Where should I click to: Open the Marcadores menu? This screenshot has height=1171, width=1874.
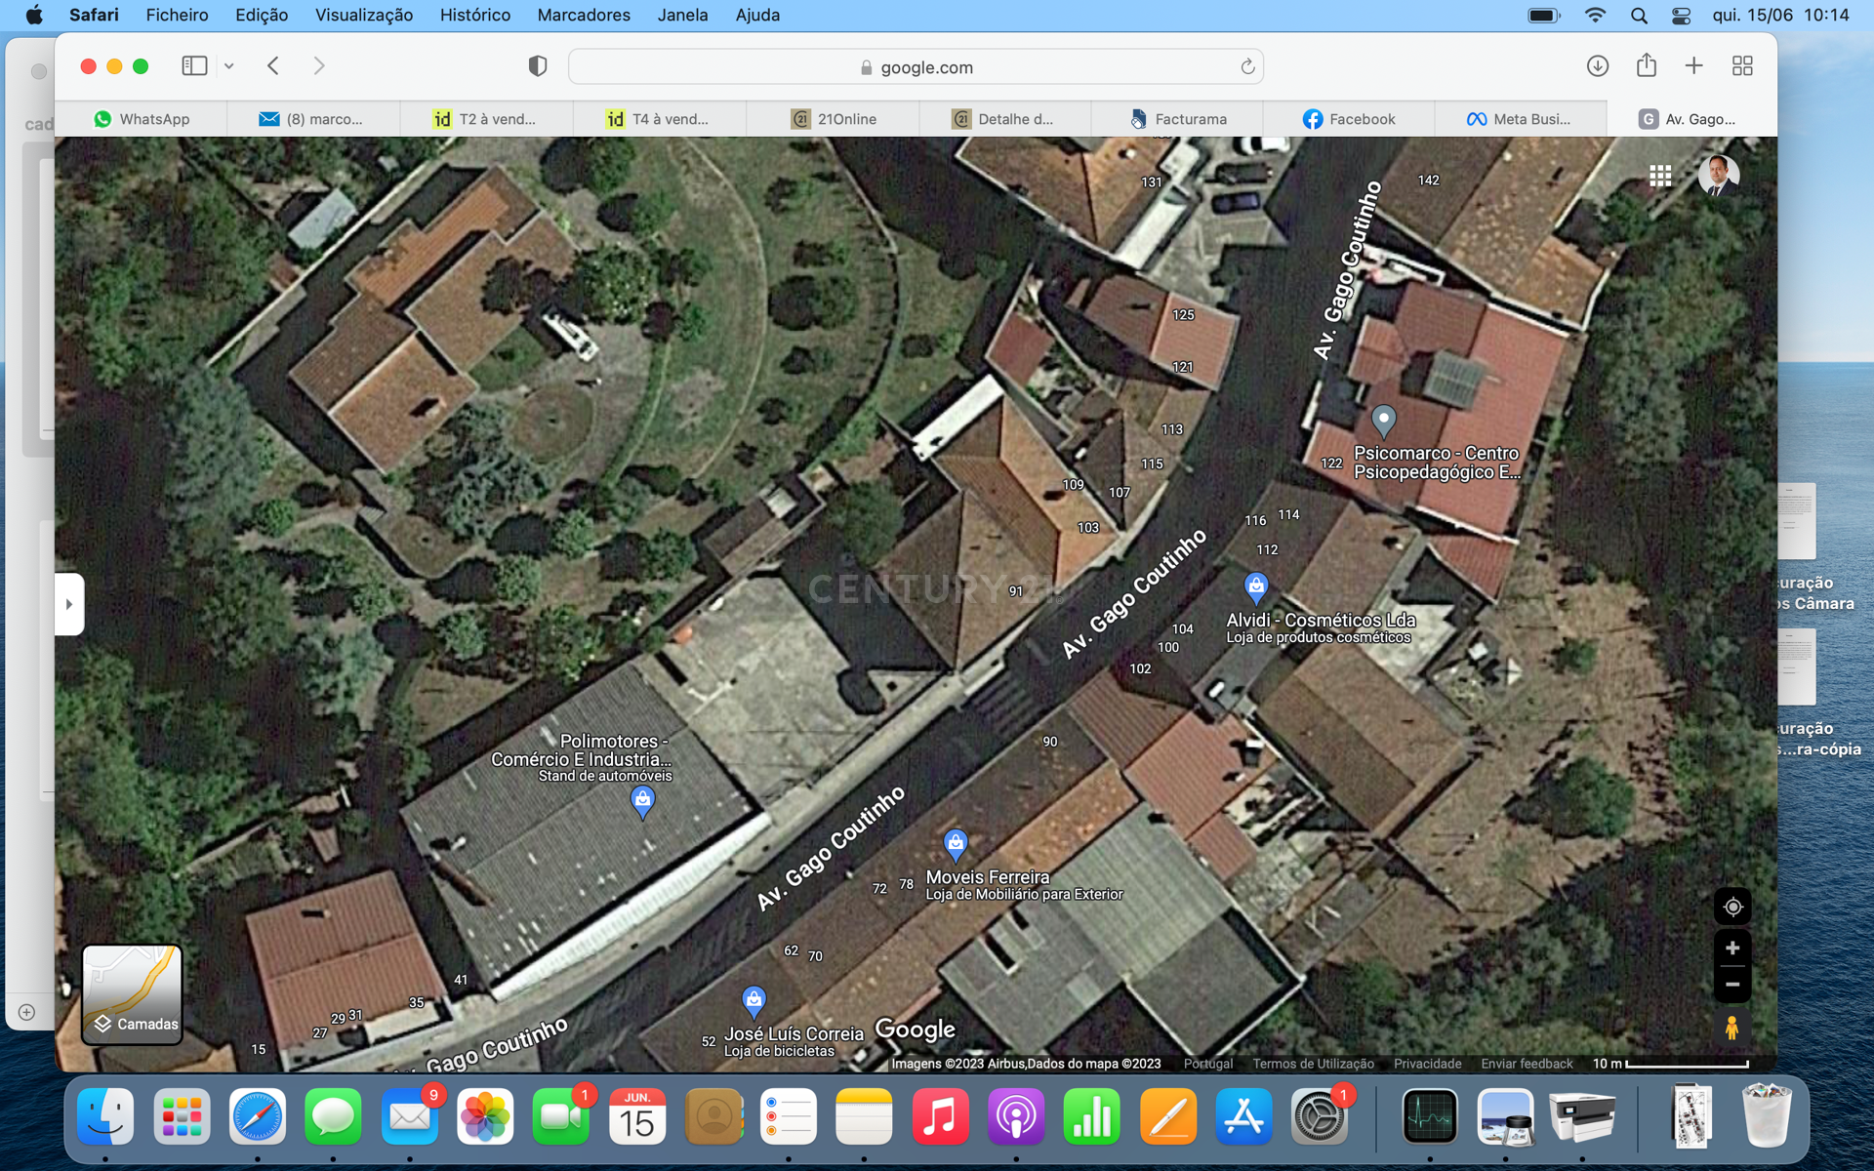(x=584, y=15)
